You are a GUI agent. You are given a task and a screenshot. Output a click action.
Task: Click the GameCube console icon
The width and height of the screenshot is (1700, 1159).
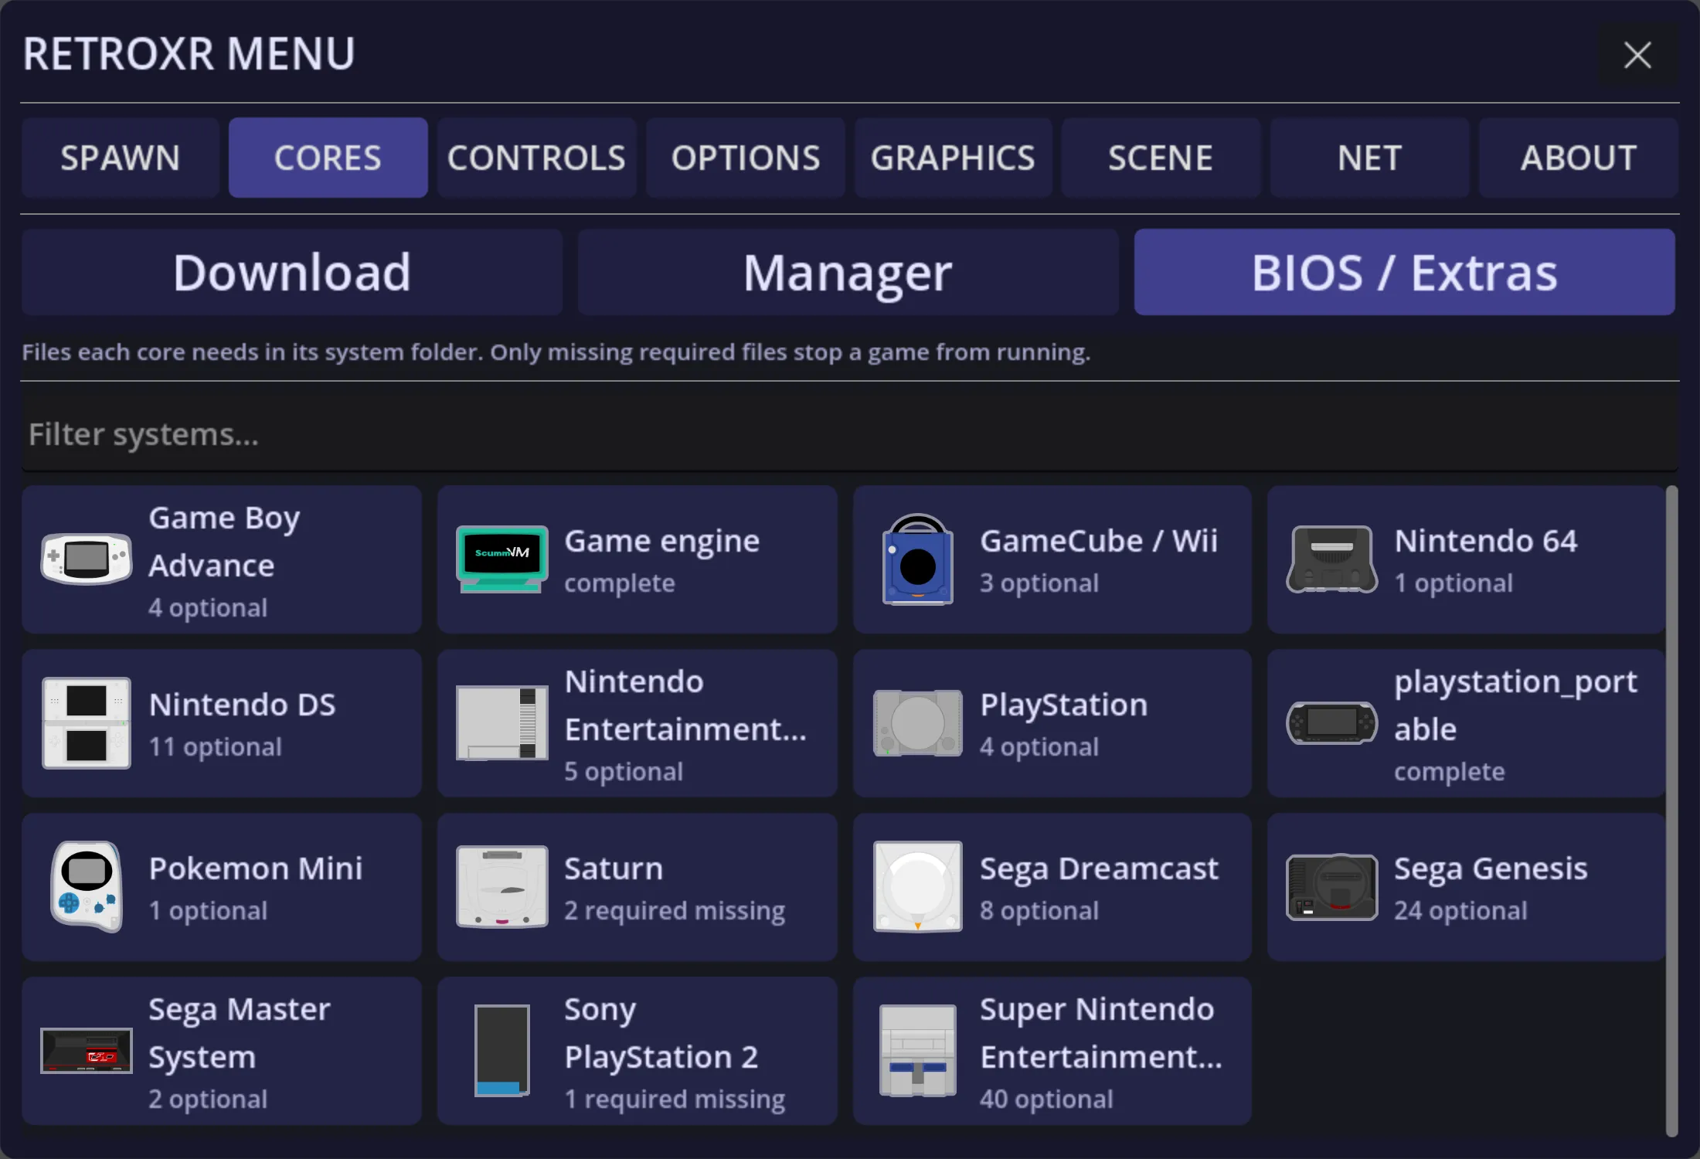pos(917,559)
